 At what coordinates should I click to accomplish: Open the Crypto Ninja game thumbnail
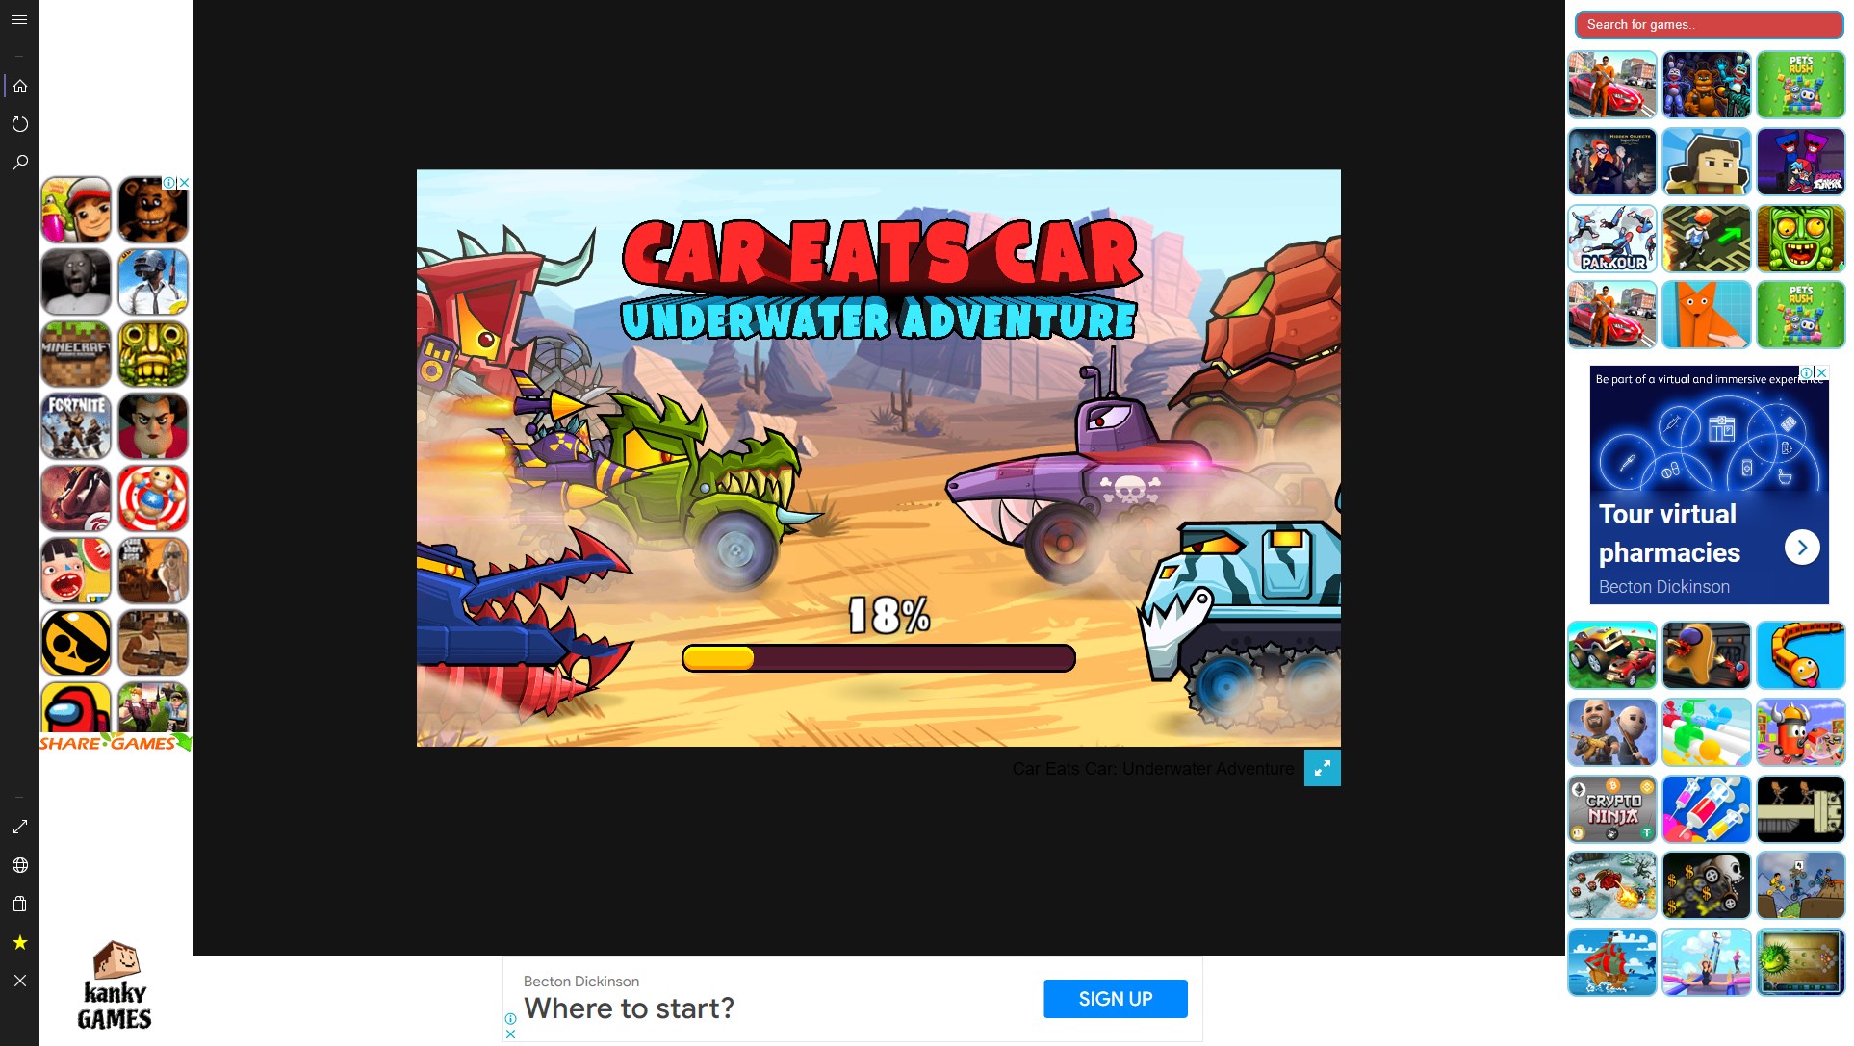[1611, 809]
